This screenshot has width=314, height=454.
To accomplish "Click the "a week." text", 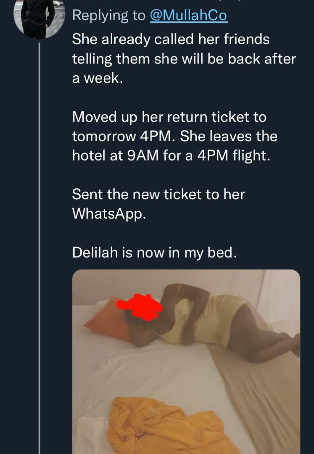I will coord(98,78).
